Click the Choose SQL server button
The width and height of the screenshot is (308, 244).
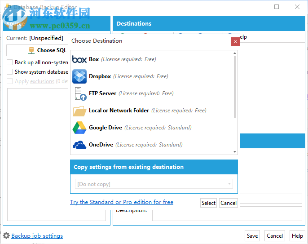click(37, 50)
